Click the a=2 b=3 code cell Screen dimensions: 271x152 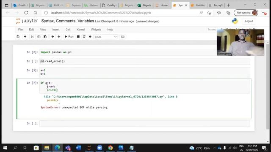click(145, 72)
